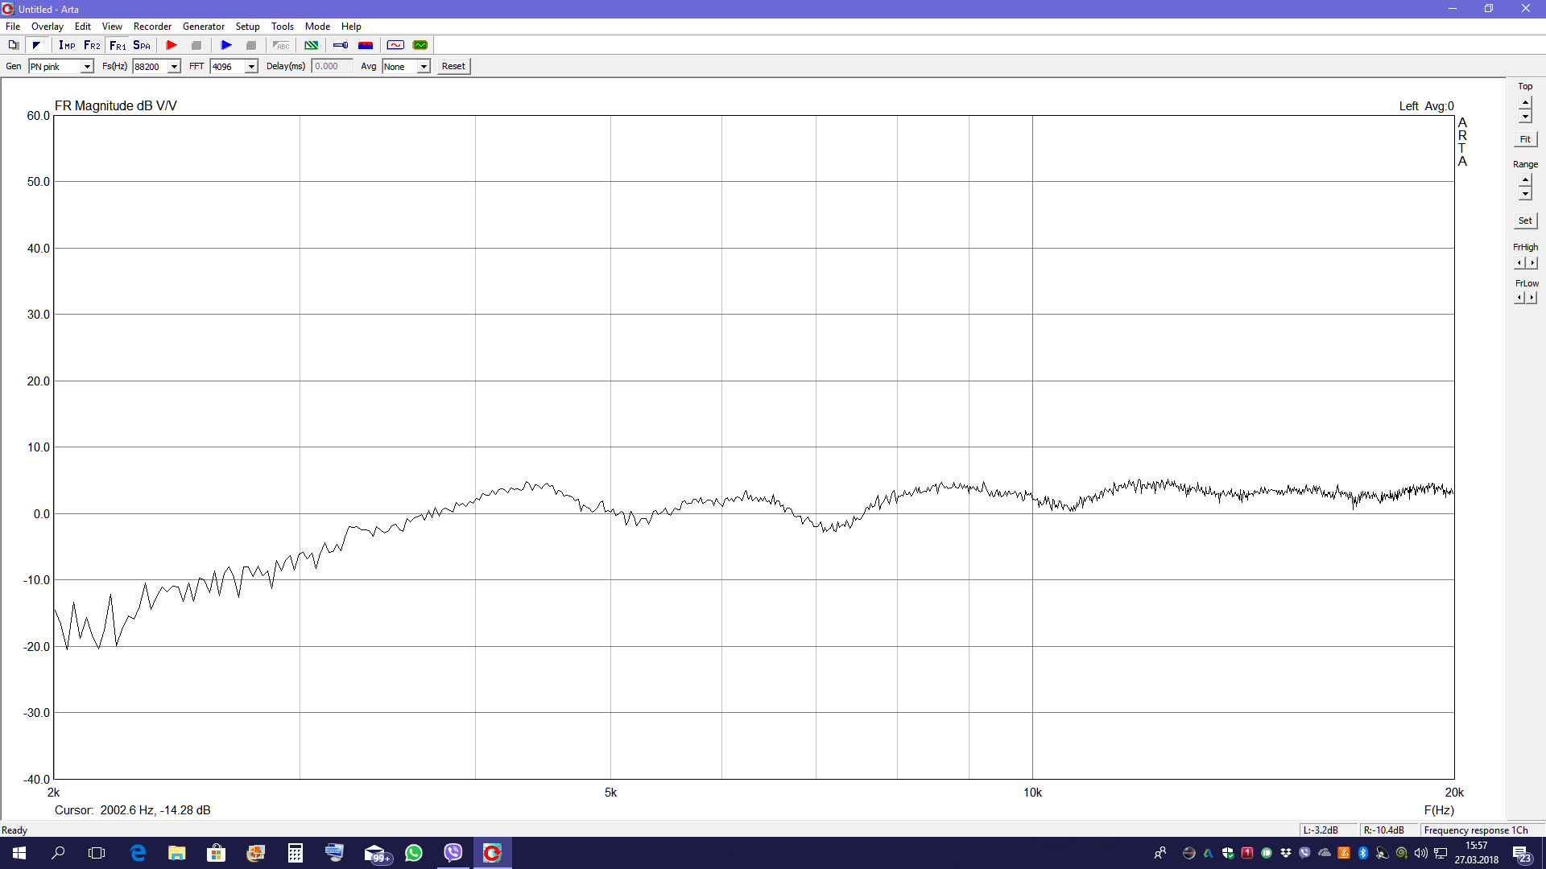Start generator with blue play arrow

226,45
